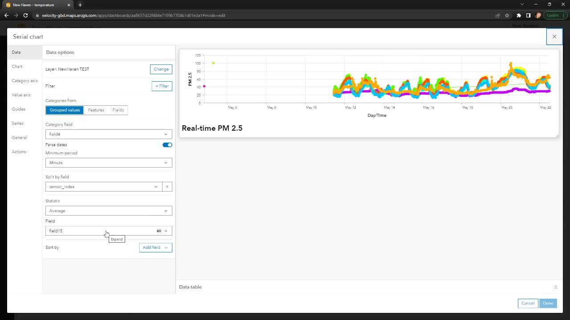Add a filter with + Filter button
Image resolution: width=570 pixels, height=320 pixels.
click(162, 86)
